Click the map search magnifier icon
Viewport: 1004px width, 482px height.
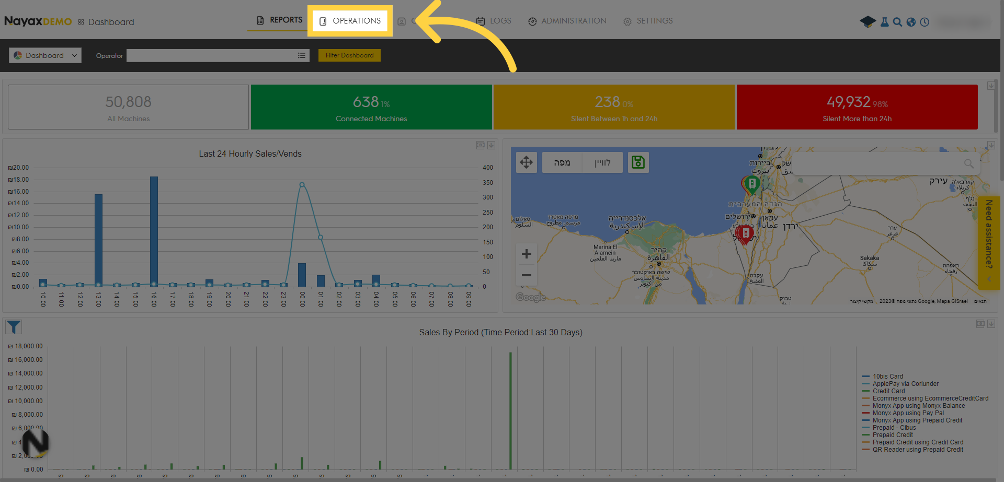tap(969, 163)
